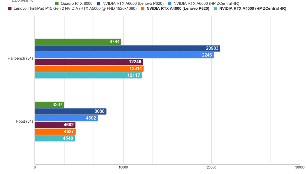The height and width of the screenshot is (174, 307).
Task: Click the maroon Hallbench bar labeled 12246
Action: (x=89, y=62)
